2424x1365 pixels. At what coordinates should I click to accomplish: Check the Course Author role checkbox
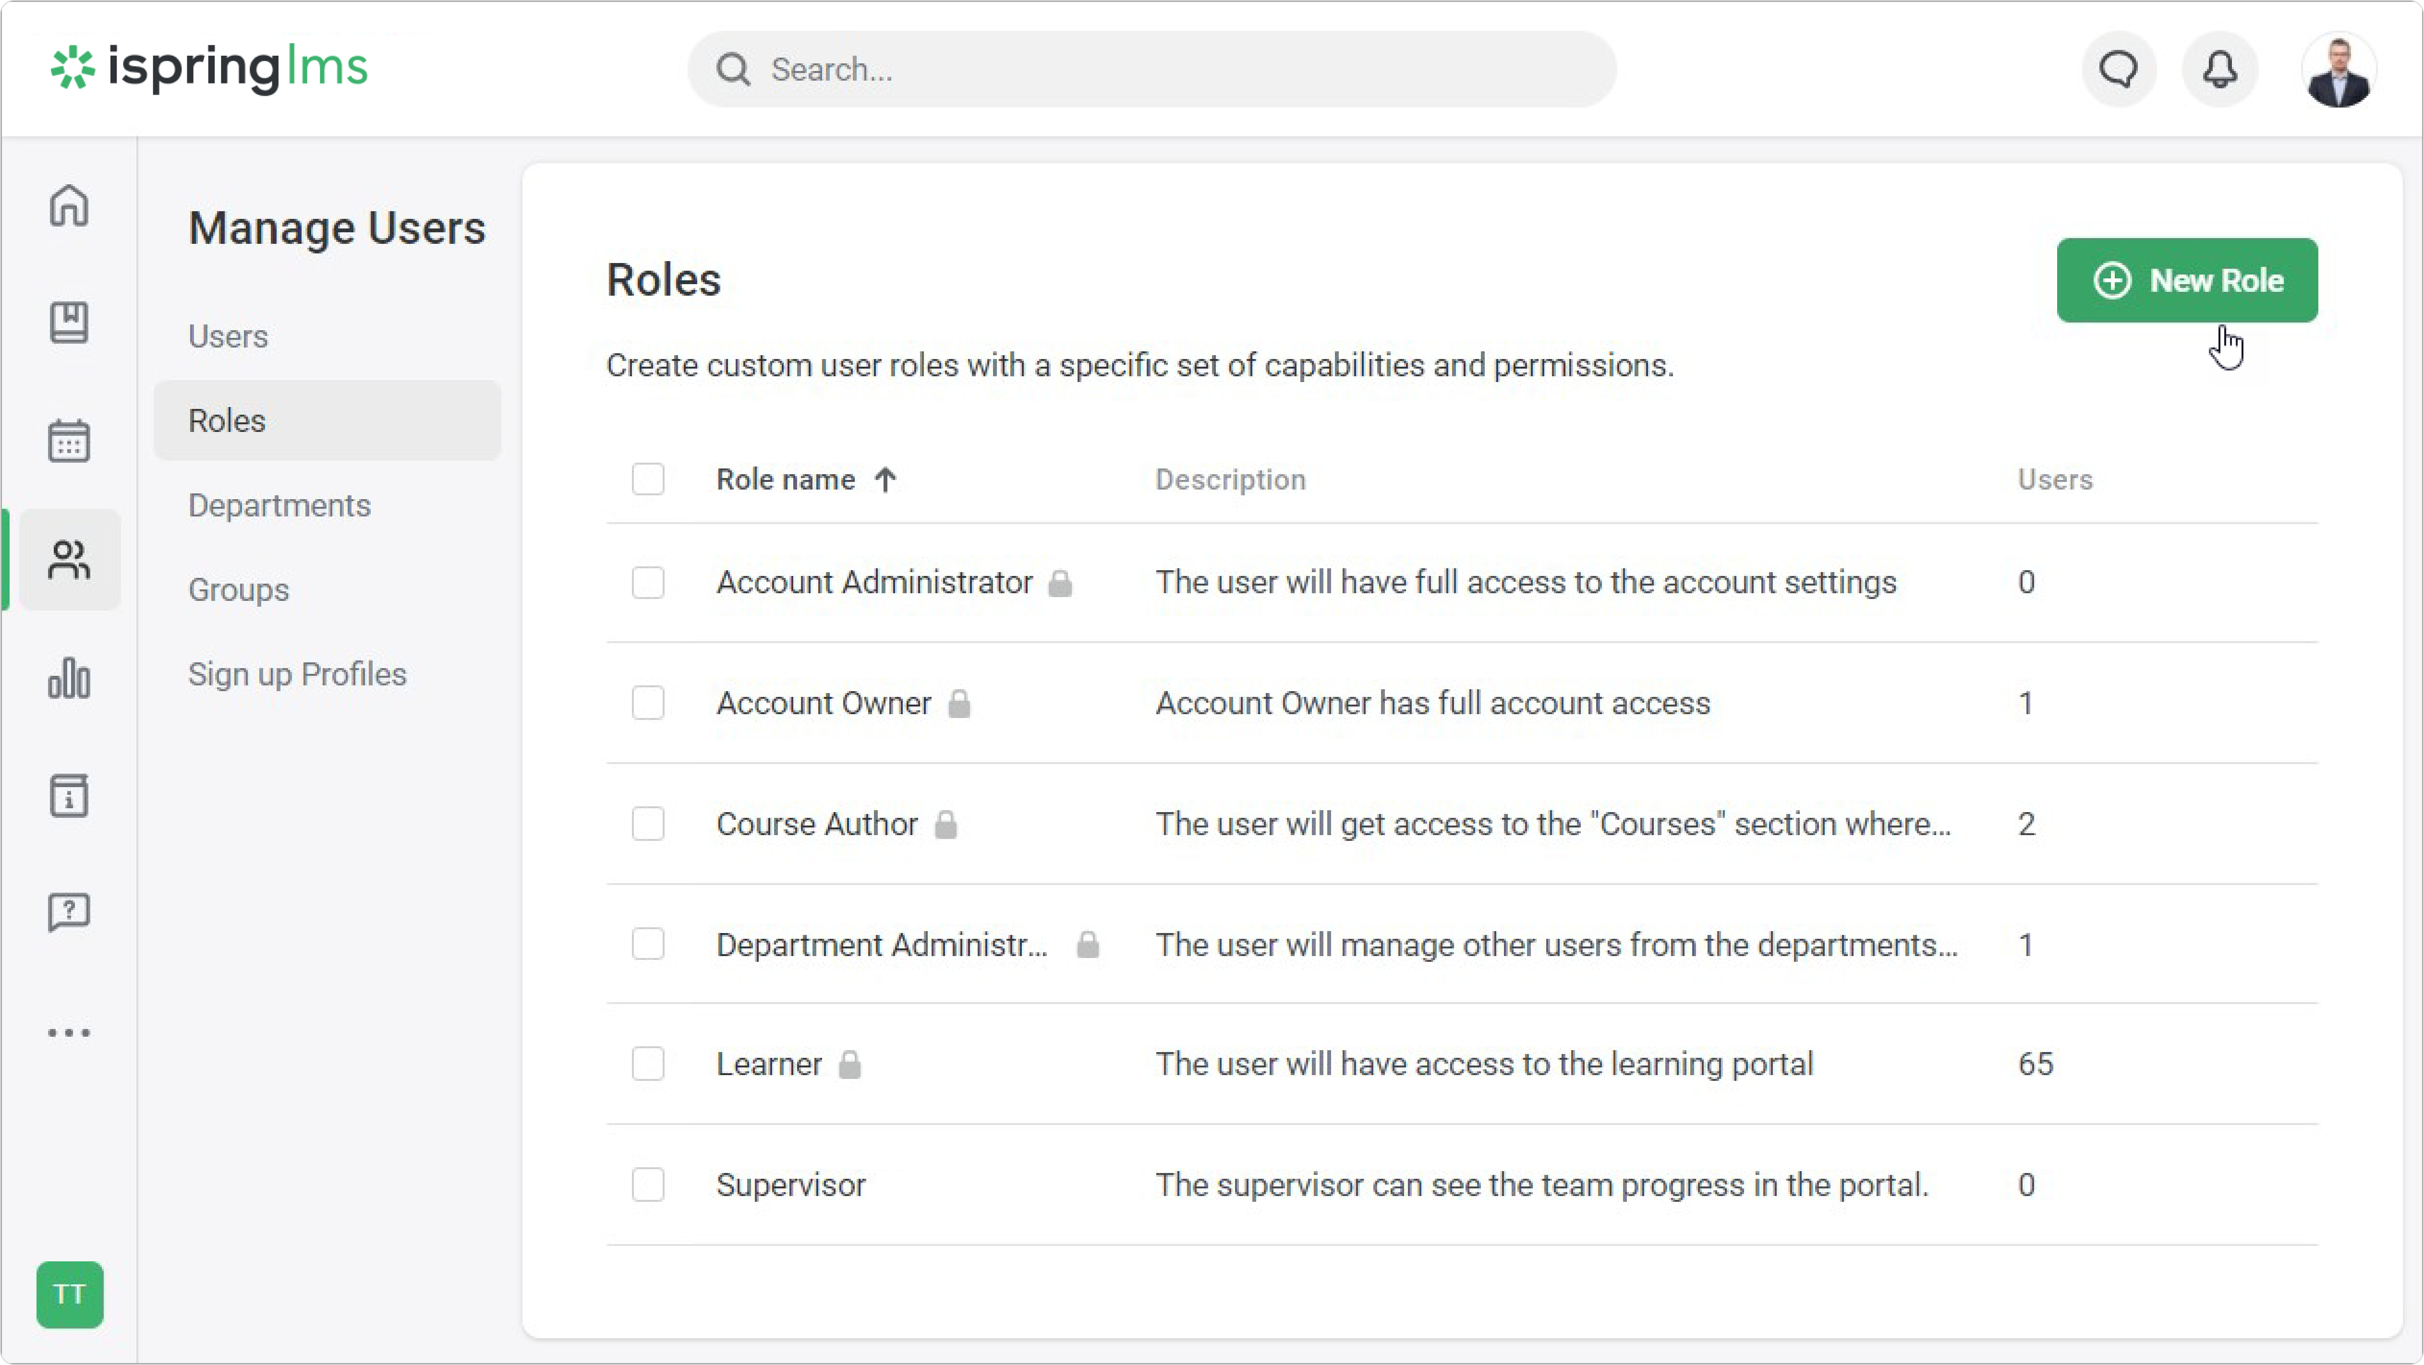(647, 823)
